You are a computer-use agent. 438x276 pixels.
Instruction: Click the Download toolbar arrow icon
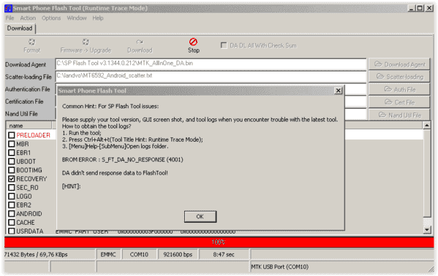(x=140, y=42)
